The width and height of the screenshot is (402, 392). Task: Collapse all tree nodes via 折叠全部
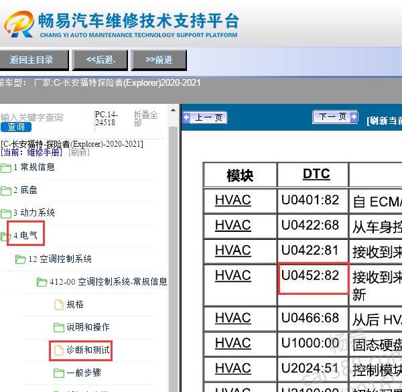pyautogui.click(x=145, y=119)
